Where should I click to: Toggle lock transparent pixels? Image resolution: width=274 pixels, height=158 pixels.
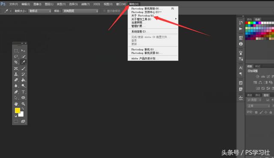256,112
